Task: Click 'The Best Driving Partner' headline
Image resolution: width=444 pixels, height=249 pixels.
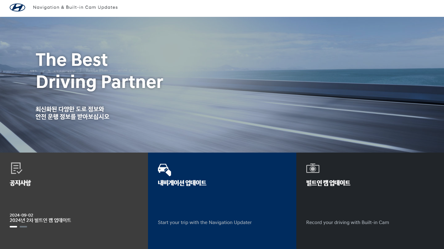Action: click(99, 71)
